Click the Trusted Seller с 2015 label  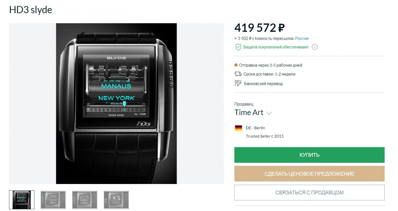click(x=265, y=136)
